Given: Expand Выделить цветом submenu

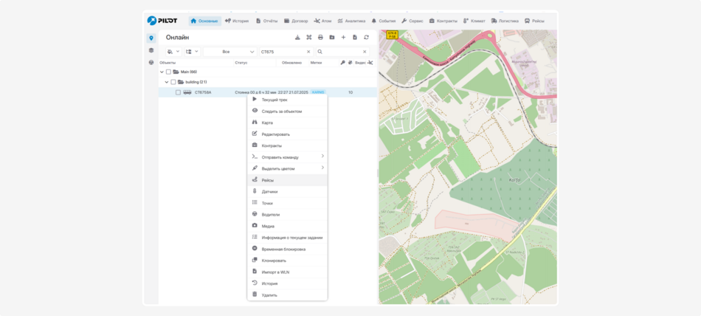Looking at the screenshot, I should point(322,168).
